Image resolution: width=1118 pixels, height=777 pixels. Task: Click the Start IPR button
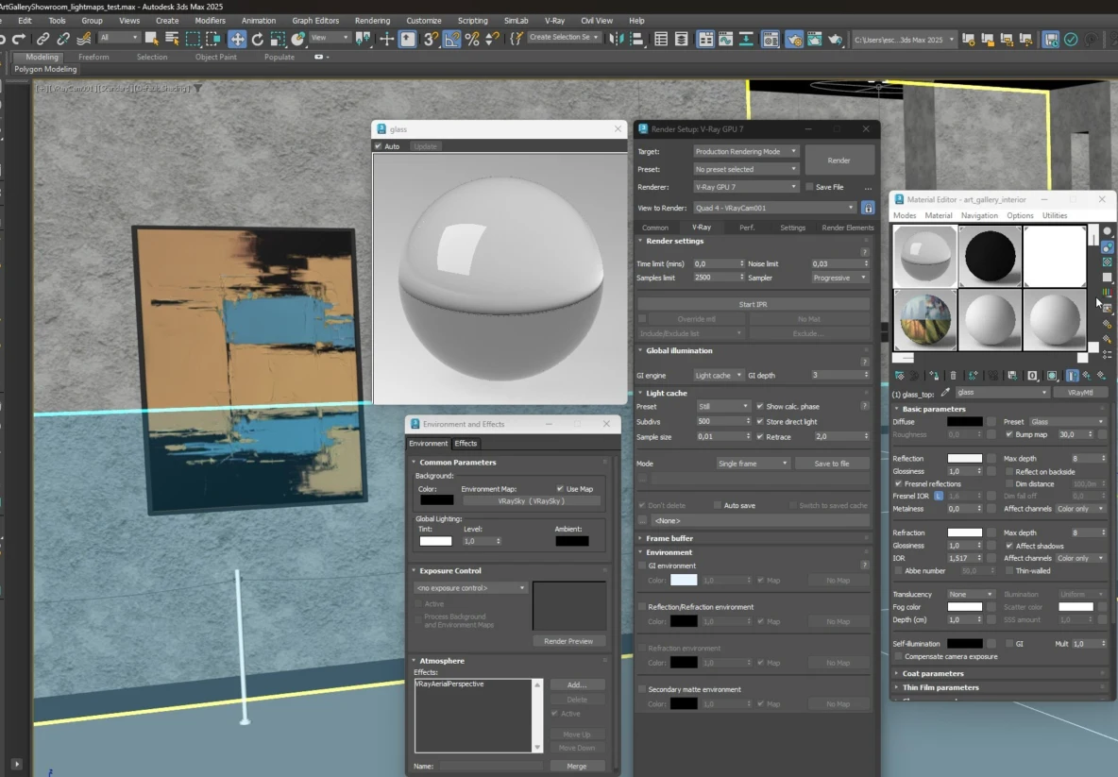click(754, 303)
